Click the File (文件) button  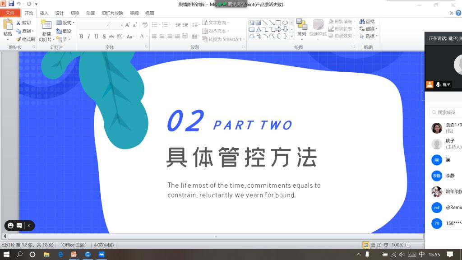point(10,13)
